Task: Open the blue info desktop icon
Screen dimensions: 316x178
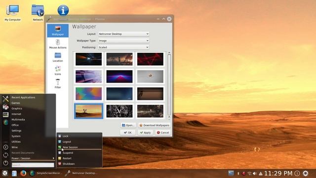Action: point(63,10)
